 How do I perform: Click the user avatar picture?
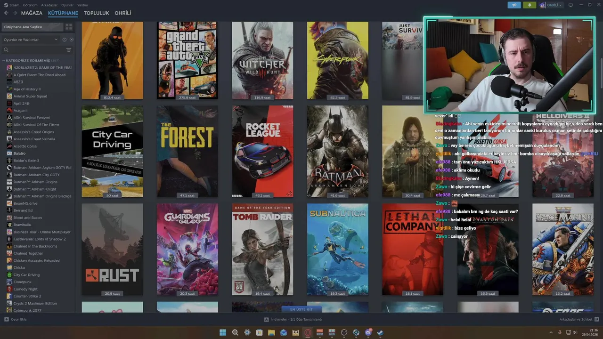pos(542,5)
